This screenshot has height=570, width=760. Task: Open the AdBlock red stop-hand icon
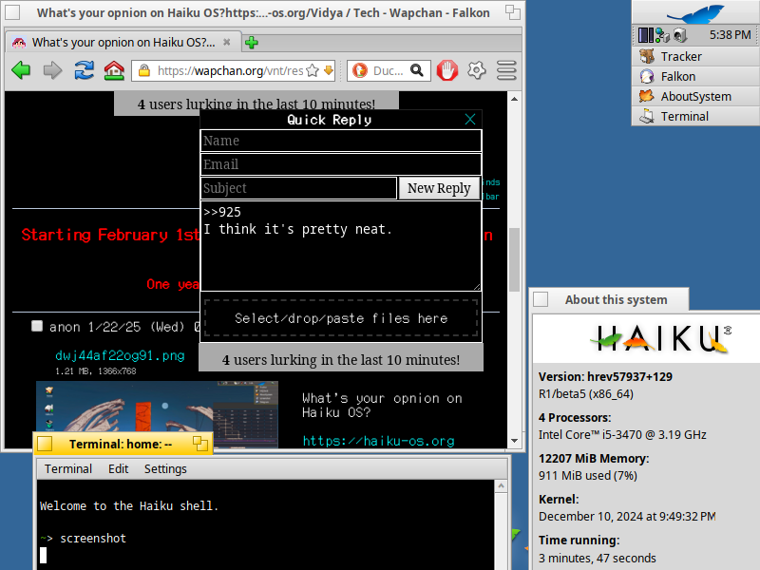click(446, 70)
